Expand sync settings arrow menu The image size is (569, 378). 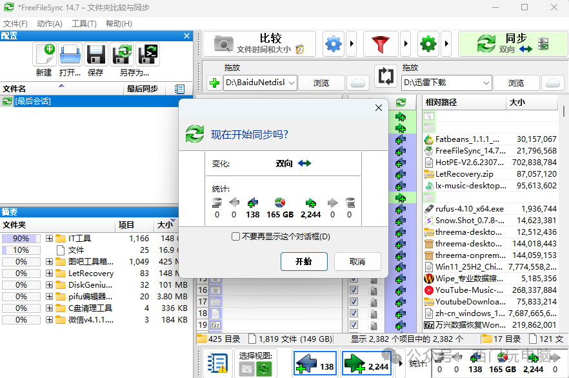point(446,44)
